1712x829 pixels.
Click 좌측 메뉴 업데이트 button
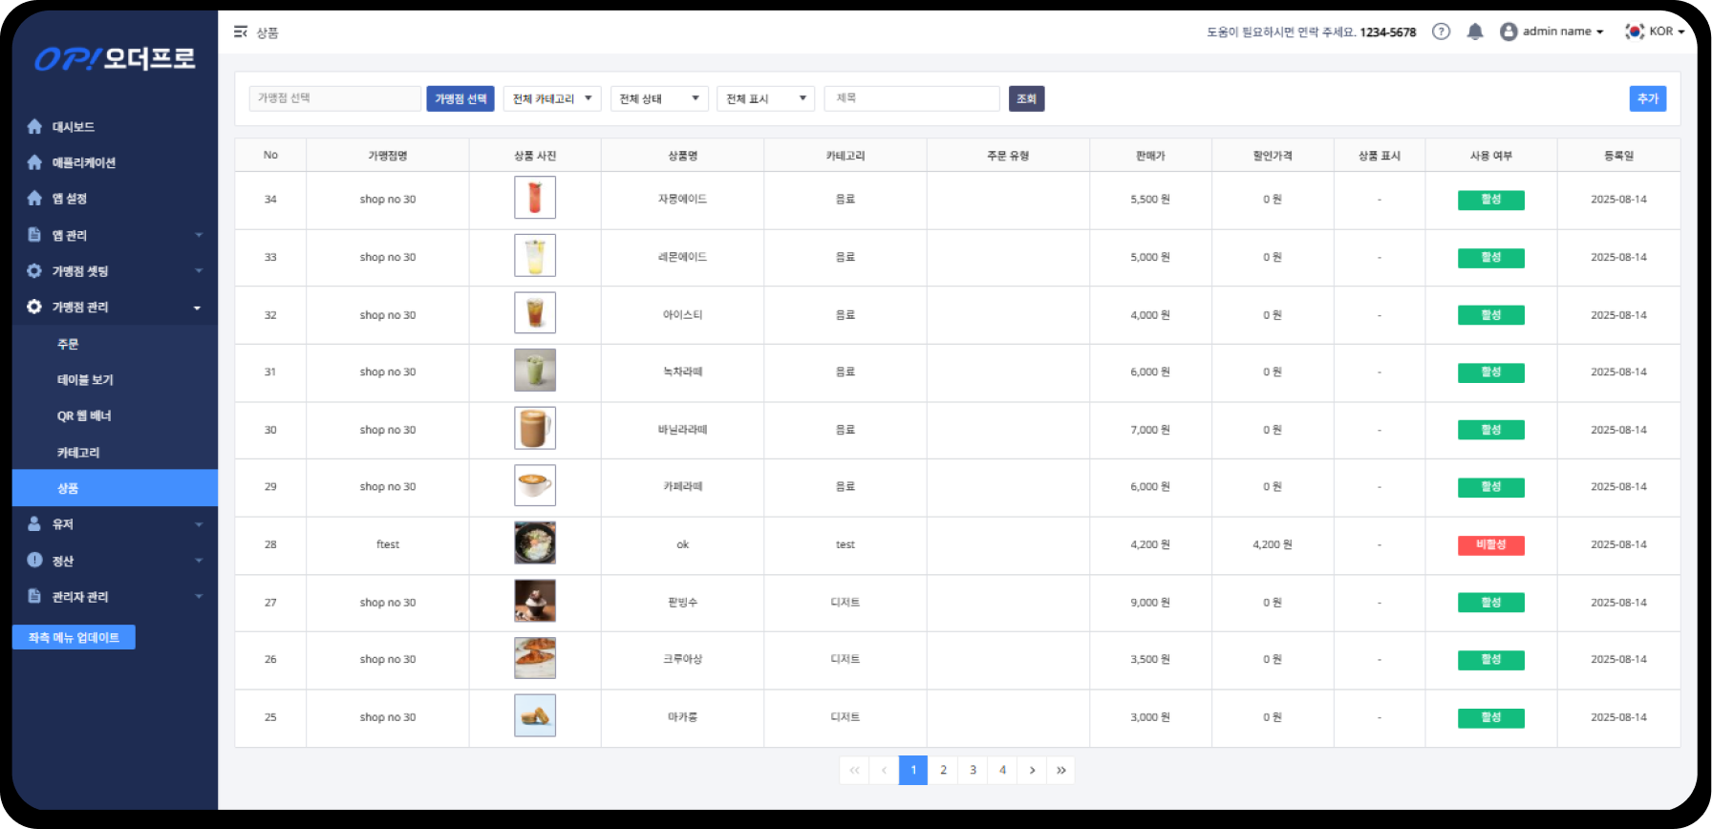[x=74, y=637]
